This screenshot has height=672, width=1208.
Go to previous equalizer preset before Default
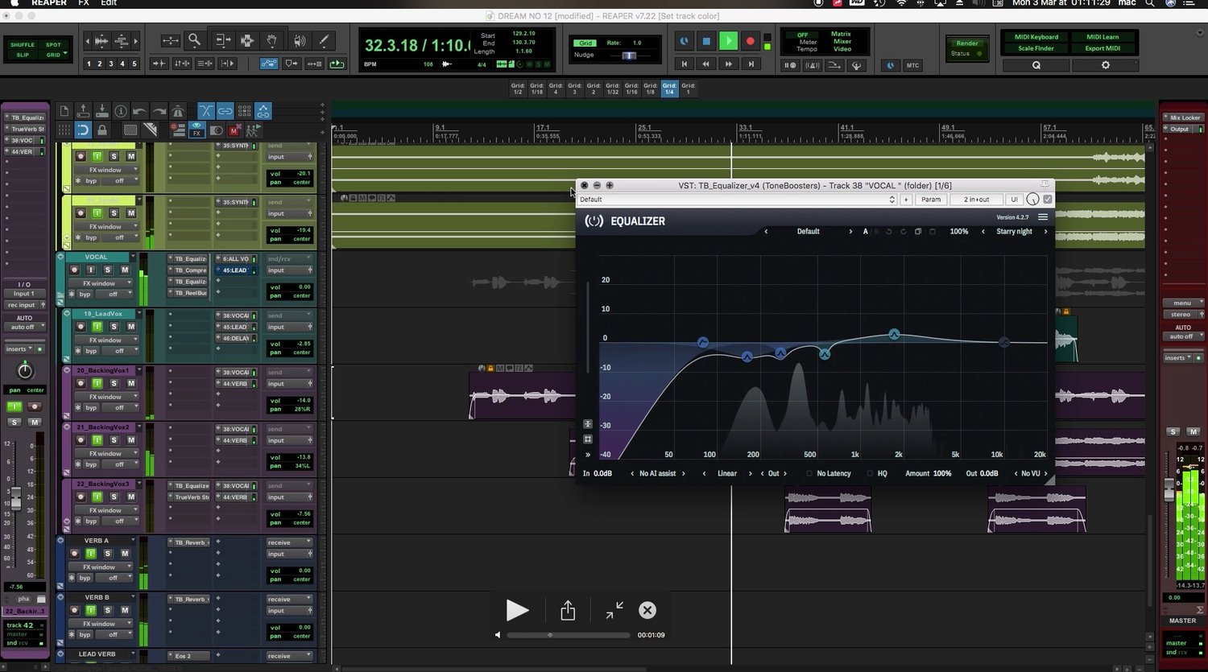(766, 232)
